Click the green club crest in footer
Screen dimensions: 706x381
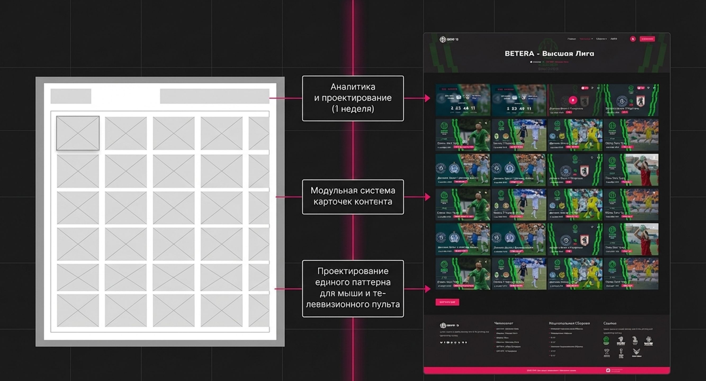[606, 341]
